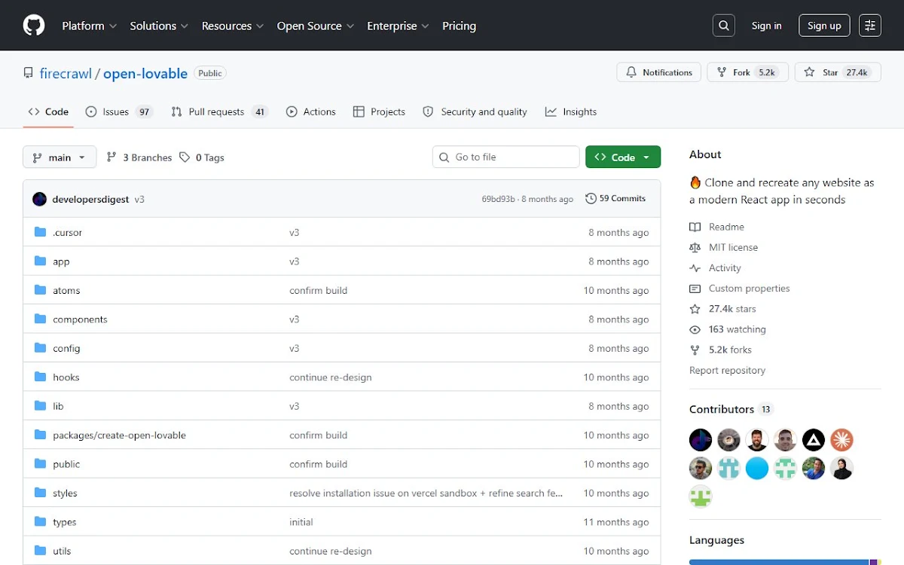Click the eye icon beside 163 watching
This screenshot has height=565, width=904.
(695, 329)
